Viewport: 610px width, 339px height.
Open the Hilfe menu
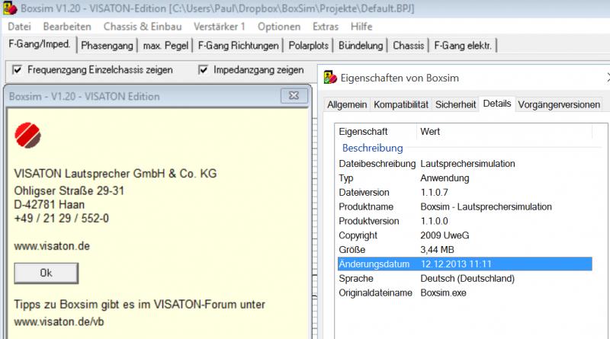coord(361,27)
